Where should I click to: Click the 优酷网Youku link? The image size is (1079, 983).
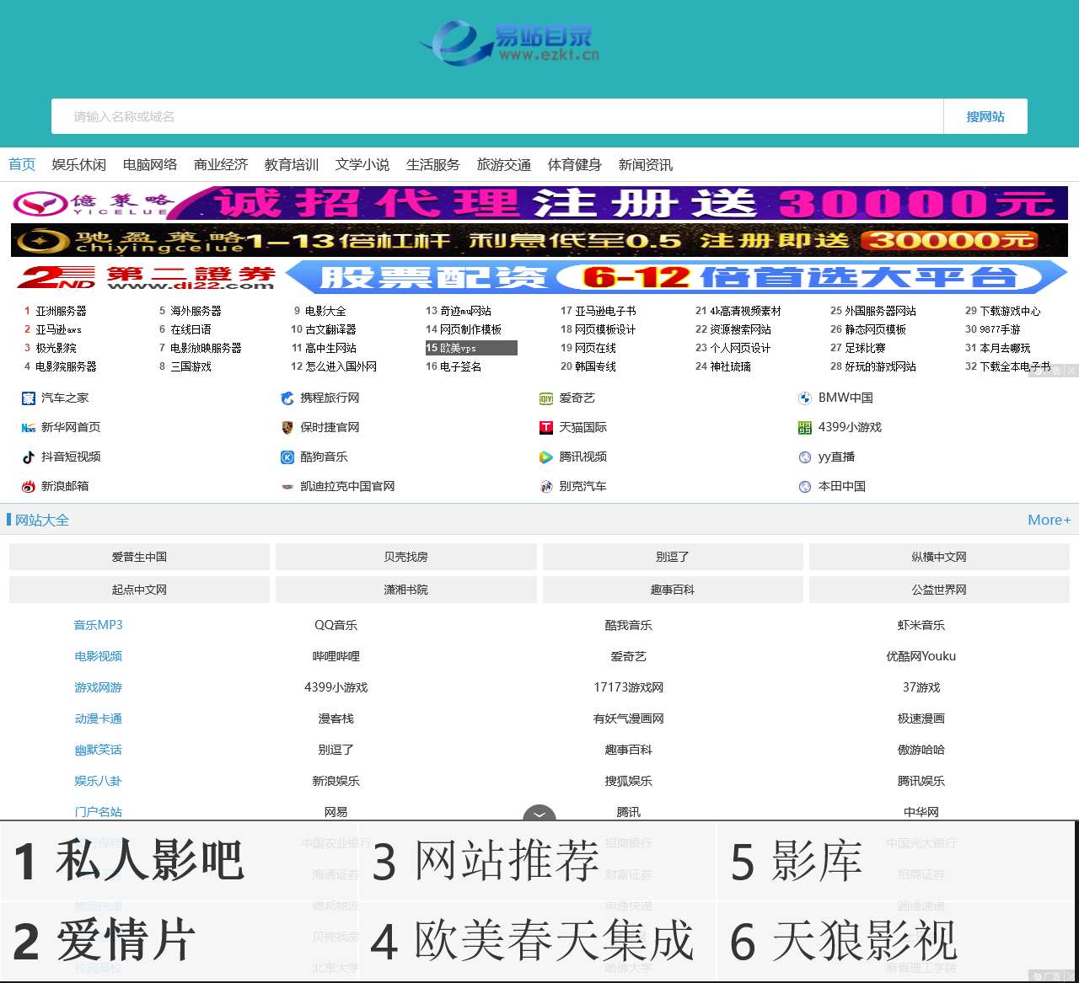pos(921,656)
